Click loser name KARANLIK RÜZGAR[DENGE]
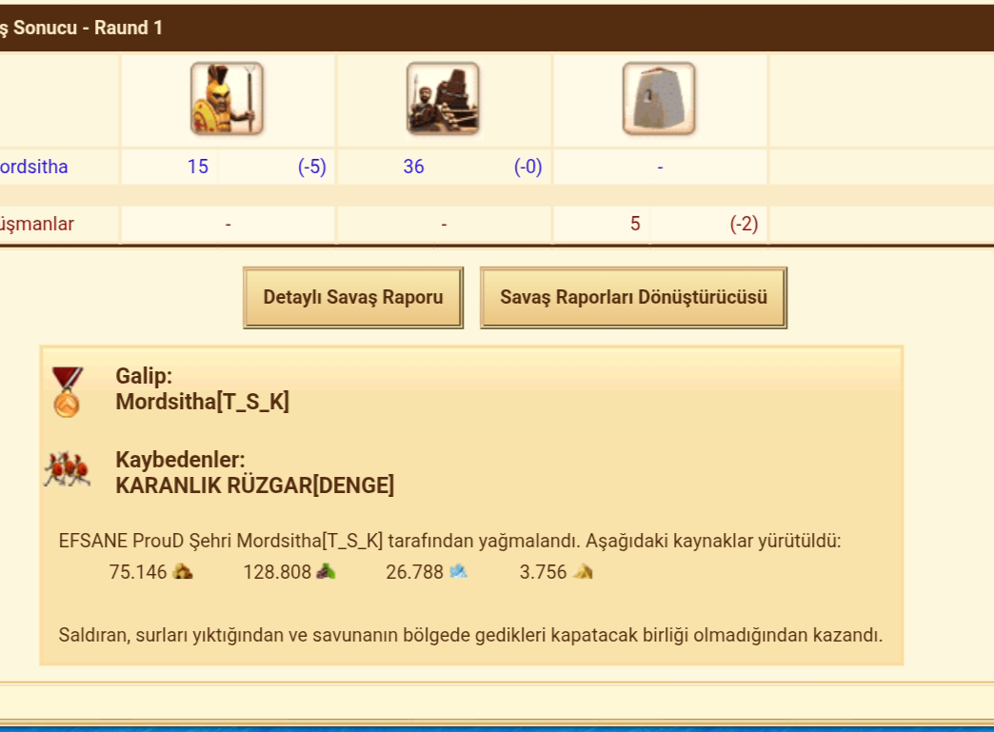Image resolution: width=994 pixels, height=732 pixels. click(255, 485)
